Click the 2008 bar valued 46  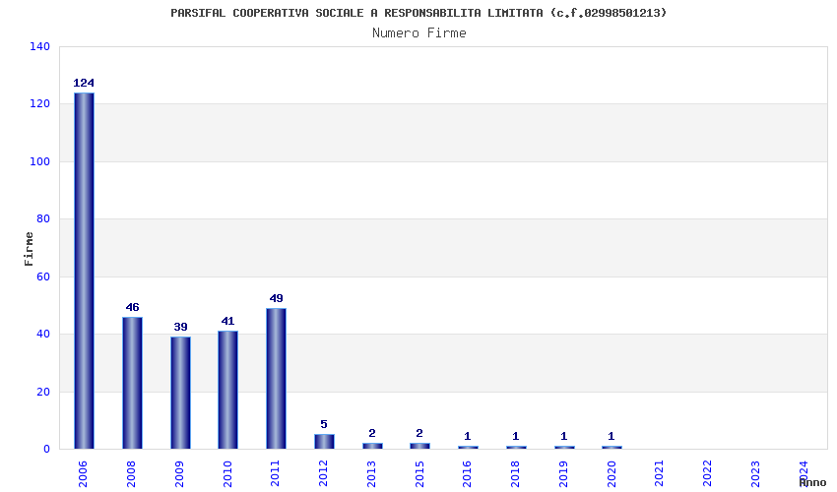[x=132, y=383]
